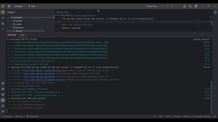Expand the _static folder
This screenshot has height=122, width=218.
pyautogui.click(x=11, y=24)
